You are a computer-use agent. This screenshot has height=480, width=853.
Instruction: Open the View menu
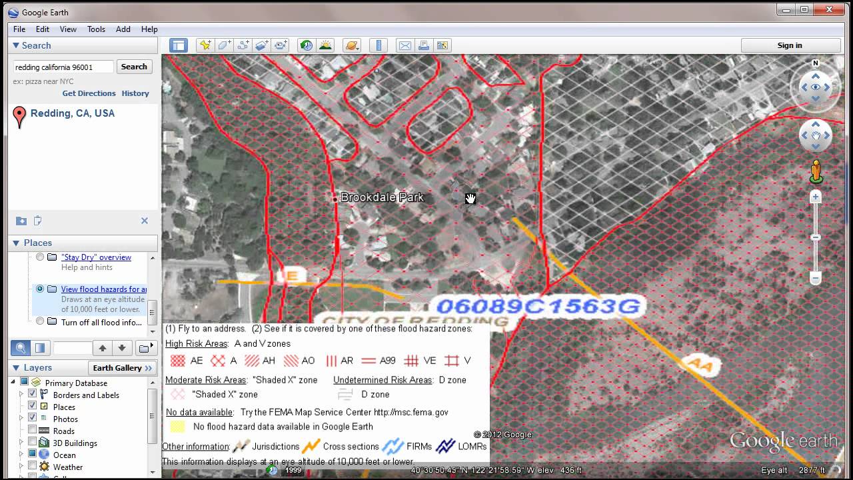(x=68, y=29)
